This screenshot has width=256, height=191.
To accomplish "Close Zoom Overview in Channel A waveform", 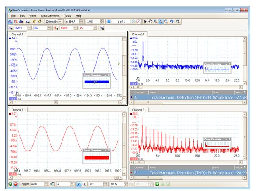I will coord(109,75).
